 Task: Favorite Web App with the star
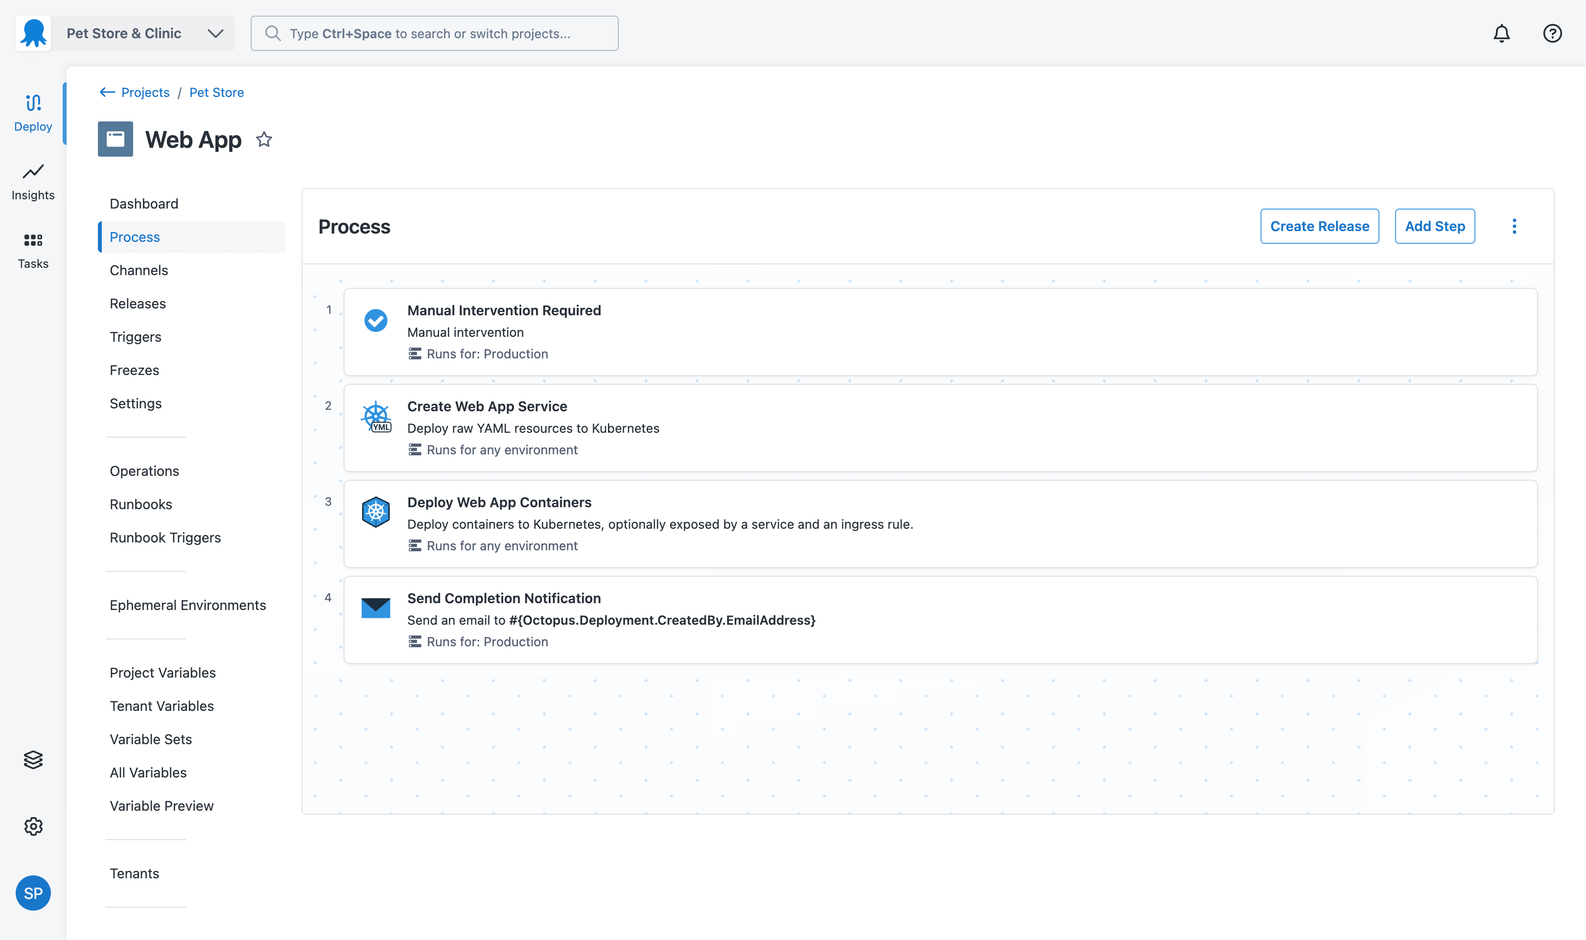pos(264,140)
